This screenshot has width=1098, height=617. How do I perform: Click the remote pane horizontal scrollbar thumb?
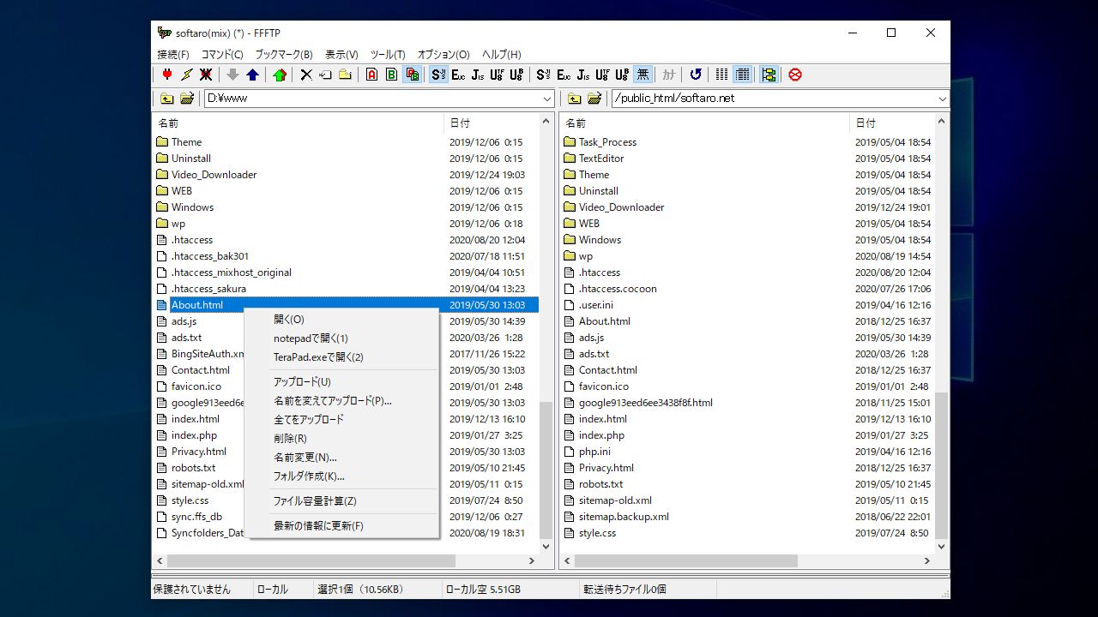(685, 560)
